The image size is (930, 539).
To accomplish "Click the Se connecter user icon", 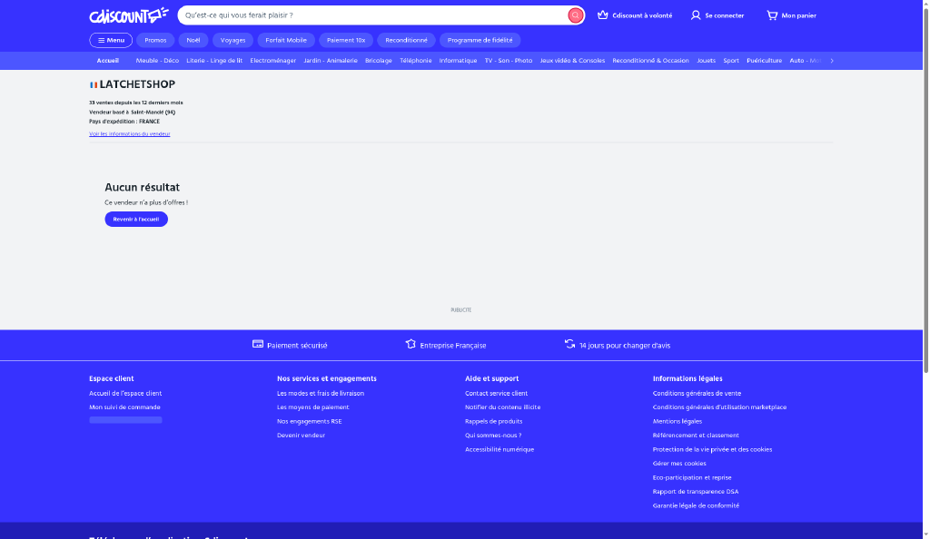I will tap(695, 15).
